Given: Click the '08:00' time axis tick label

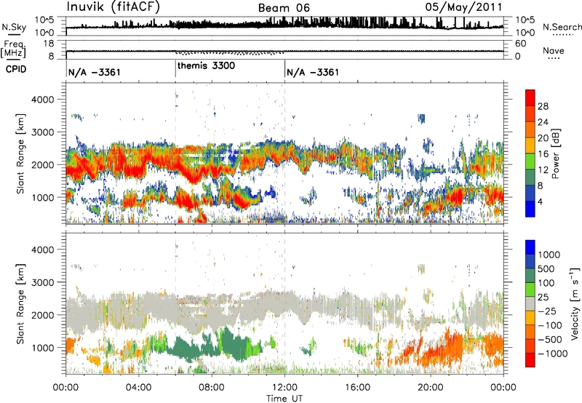Looking at the screenshot, I should [x=211, y=388].
